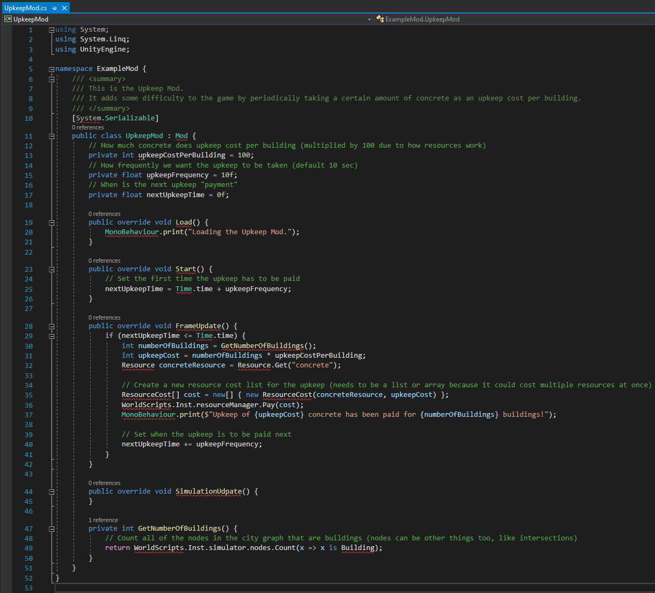Open the '0 references' CodeLens above Load()
This screenshot has height=593, width=655.
pos(105,214)
